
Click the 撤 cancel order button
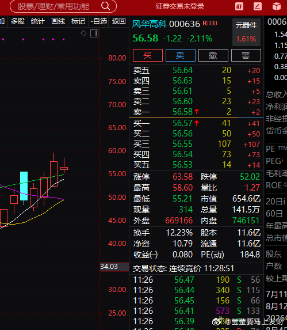[x=213, y=55]
